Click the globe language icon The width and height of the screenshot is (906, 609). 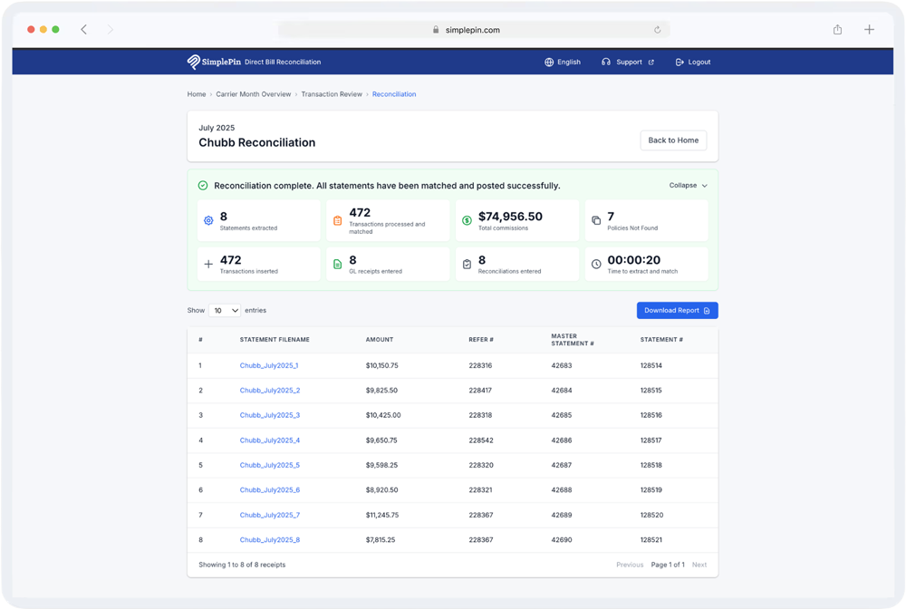click(x=549, y=63)
